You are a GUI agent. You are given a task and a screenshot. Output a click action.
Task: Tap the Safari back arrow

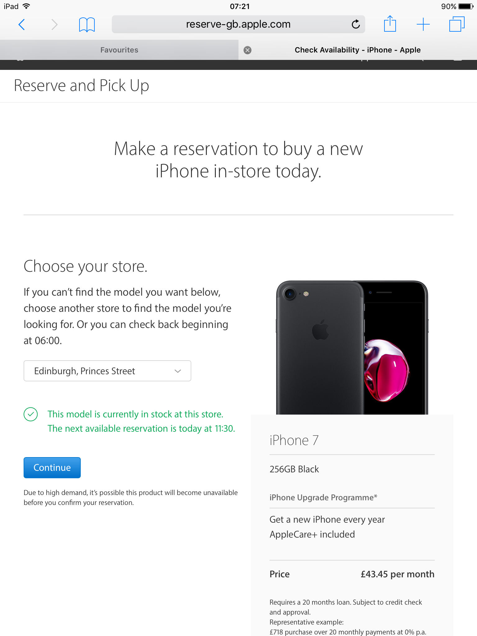coord(21,24)
